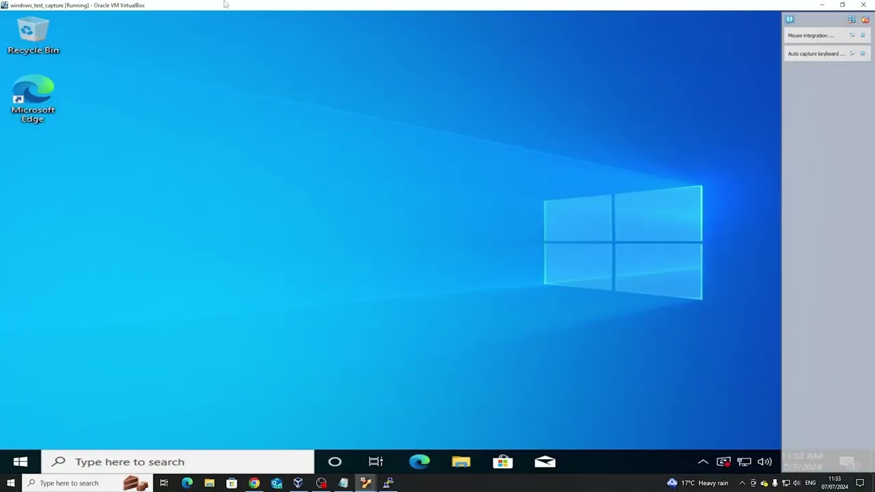Click screen recorder icon with red dot in host taskbar
The width and height of the screenshot is (875, 492).
321,483
